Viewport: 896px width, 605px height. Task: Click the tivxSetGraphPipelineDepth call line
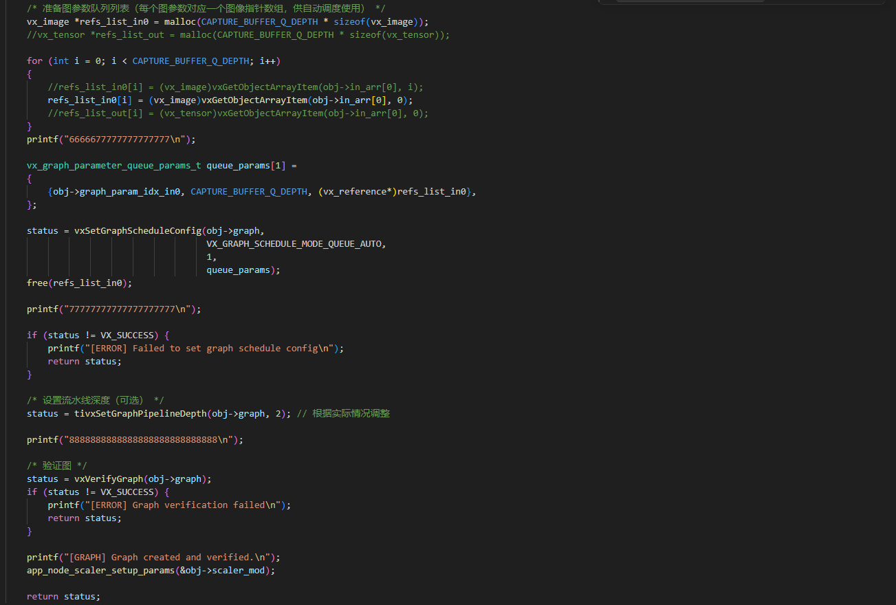click(x=208, y=413)
